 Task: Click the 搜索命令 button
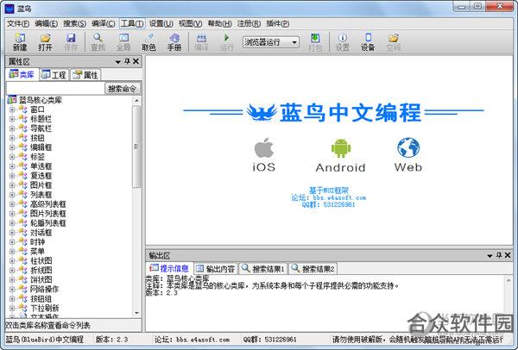click(x=123, y=89)
